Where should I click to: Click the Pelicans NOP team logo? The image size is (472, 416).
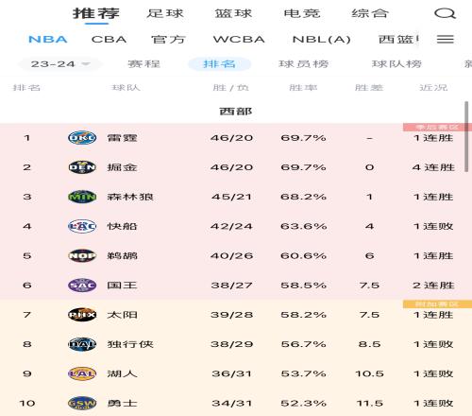pos(82,255)
